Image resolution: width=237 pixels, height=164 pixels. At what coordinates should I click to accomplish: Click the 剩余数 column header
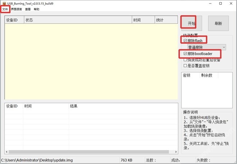[209, 75]
